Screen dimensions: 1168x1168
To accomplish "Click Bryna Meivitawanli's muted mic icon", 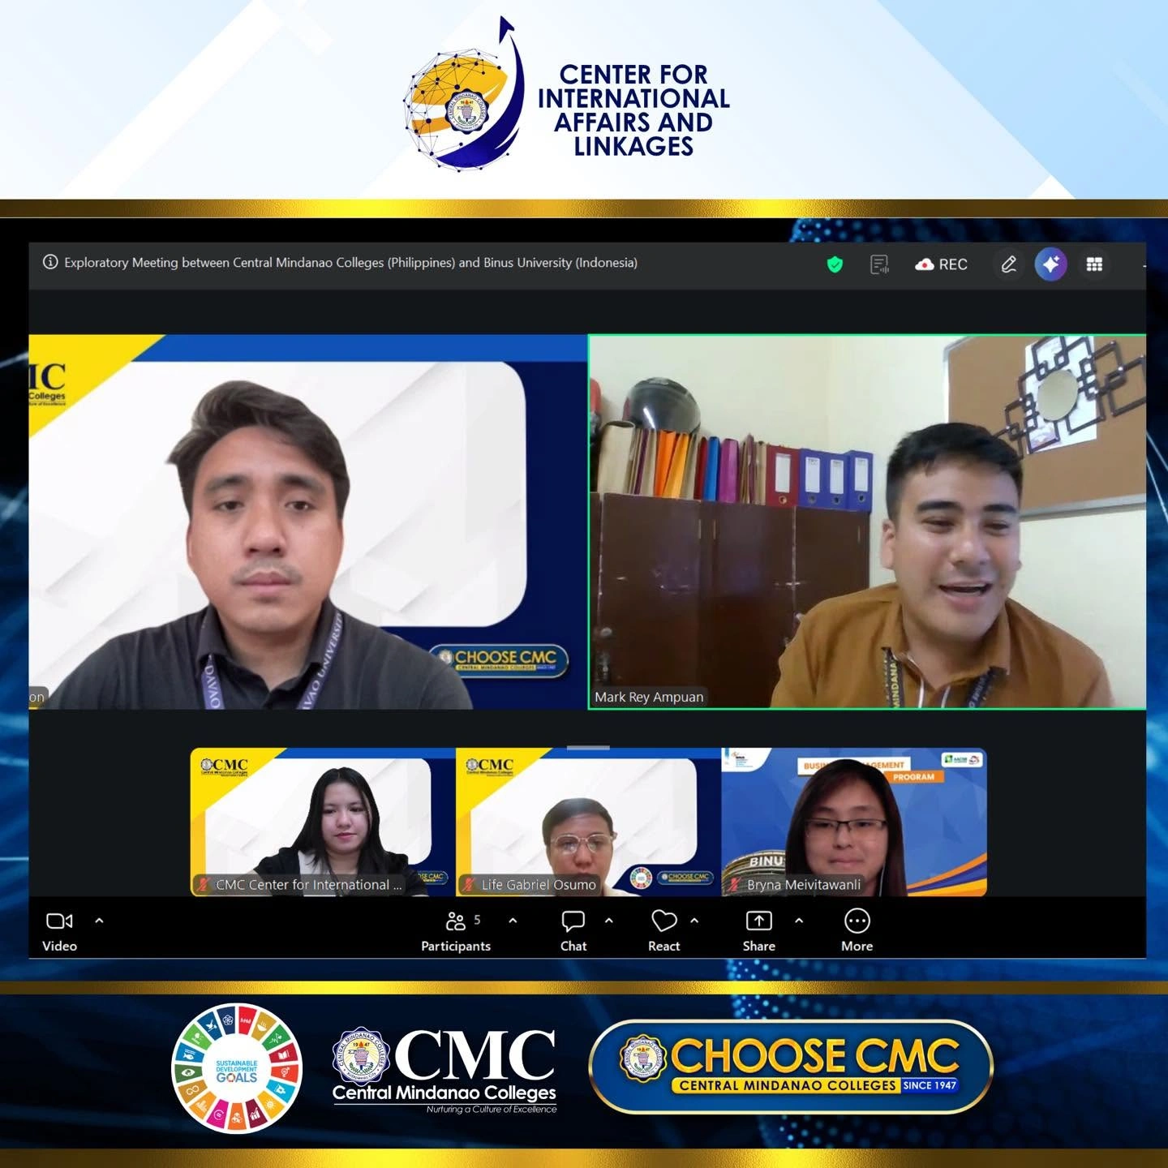I will click(735, 884).
